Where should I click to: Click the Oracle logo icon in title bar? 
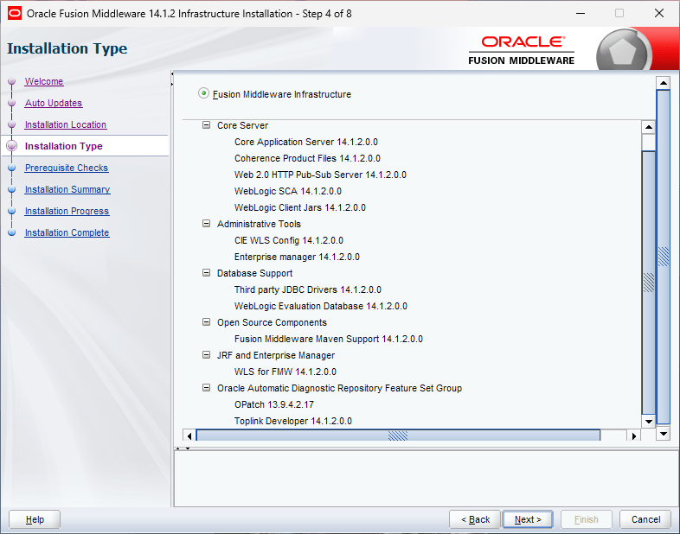pyautogui.click(x=15, y=14)
